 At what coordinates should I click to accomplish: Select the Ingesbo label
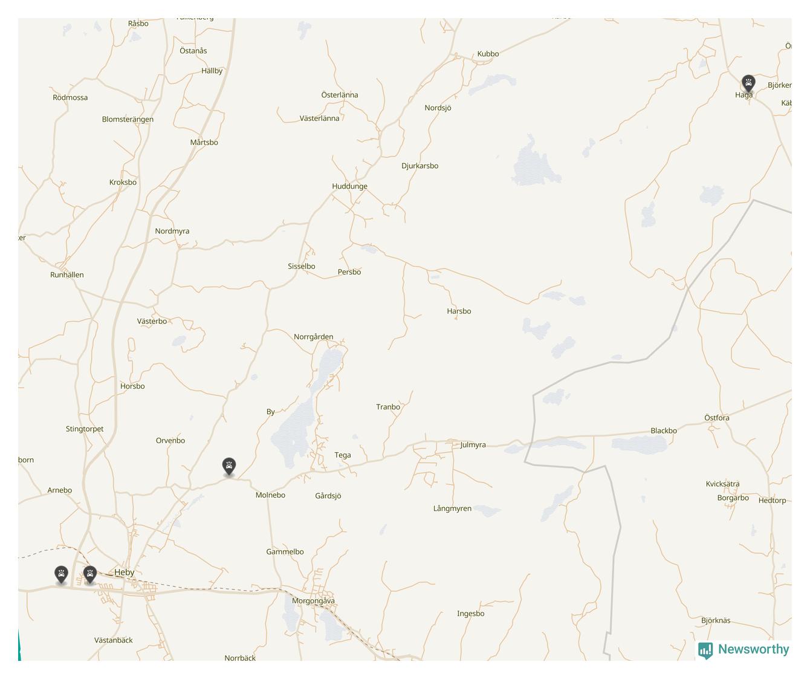pyautogui.click(x=470, y=614)
